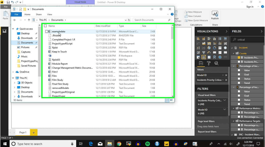Open the Analytics magnifier pane
This screenshot has height=147, width=265.
pos(216,63)
